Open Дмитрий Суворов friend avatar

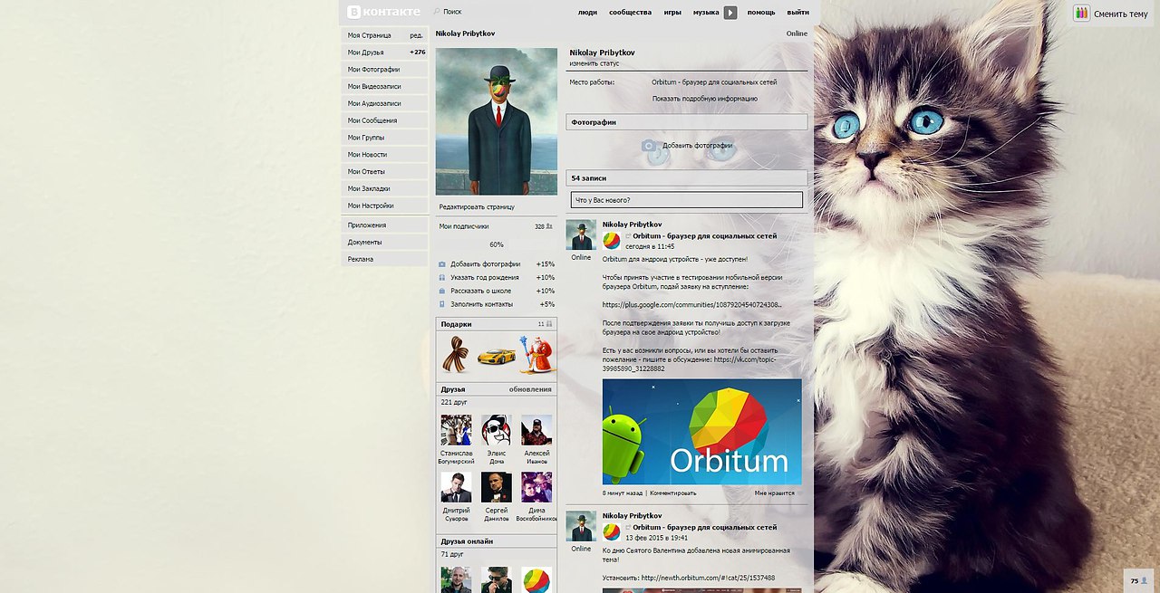(x=456, y=487)
